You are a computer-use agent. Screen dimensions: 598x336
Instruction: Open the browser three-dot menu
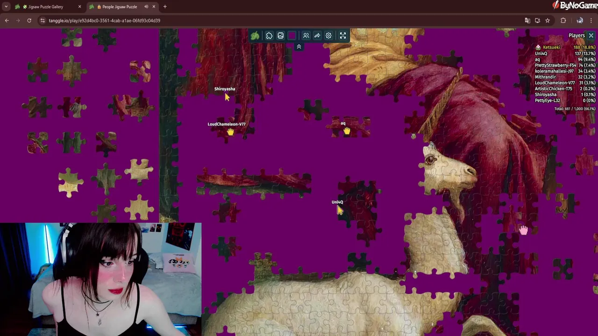point(591,21)
